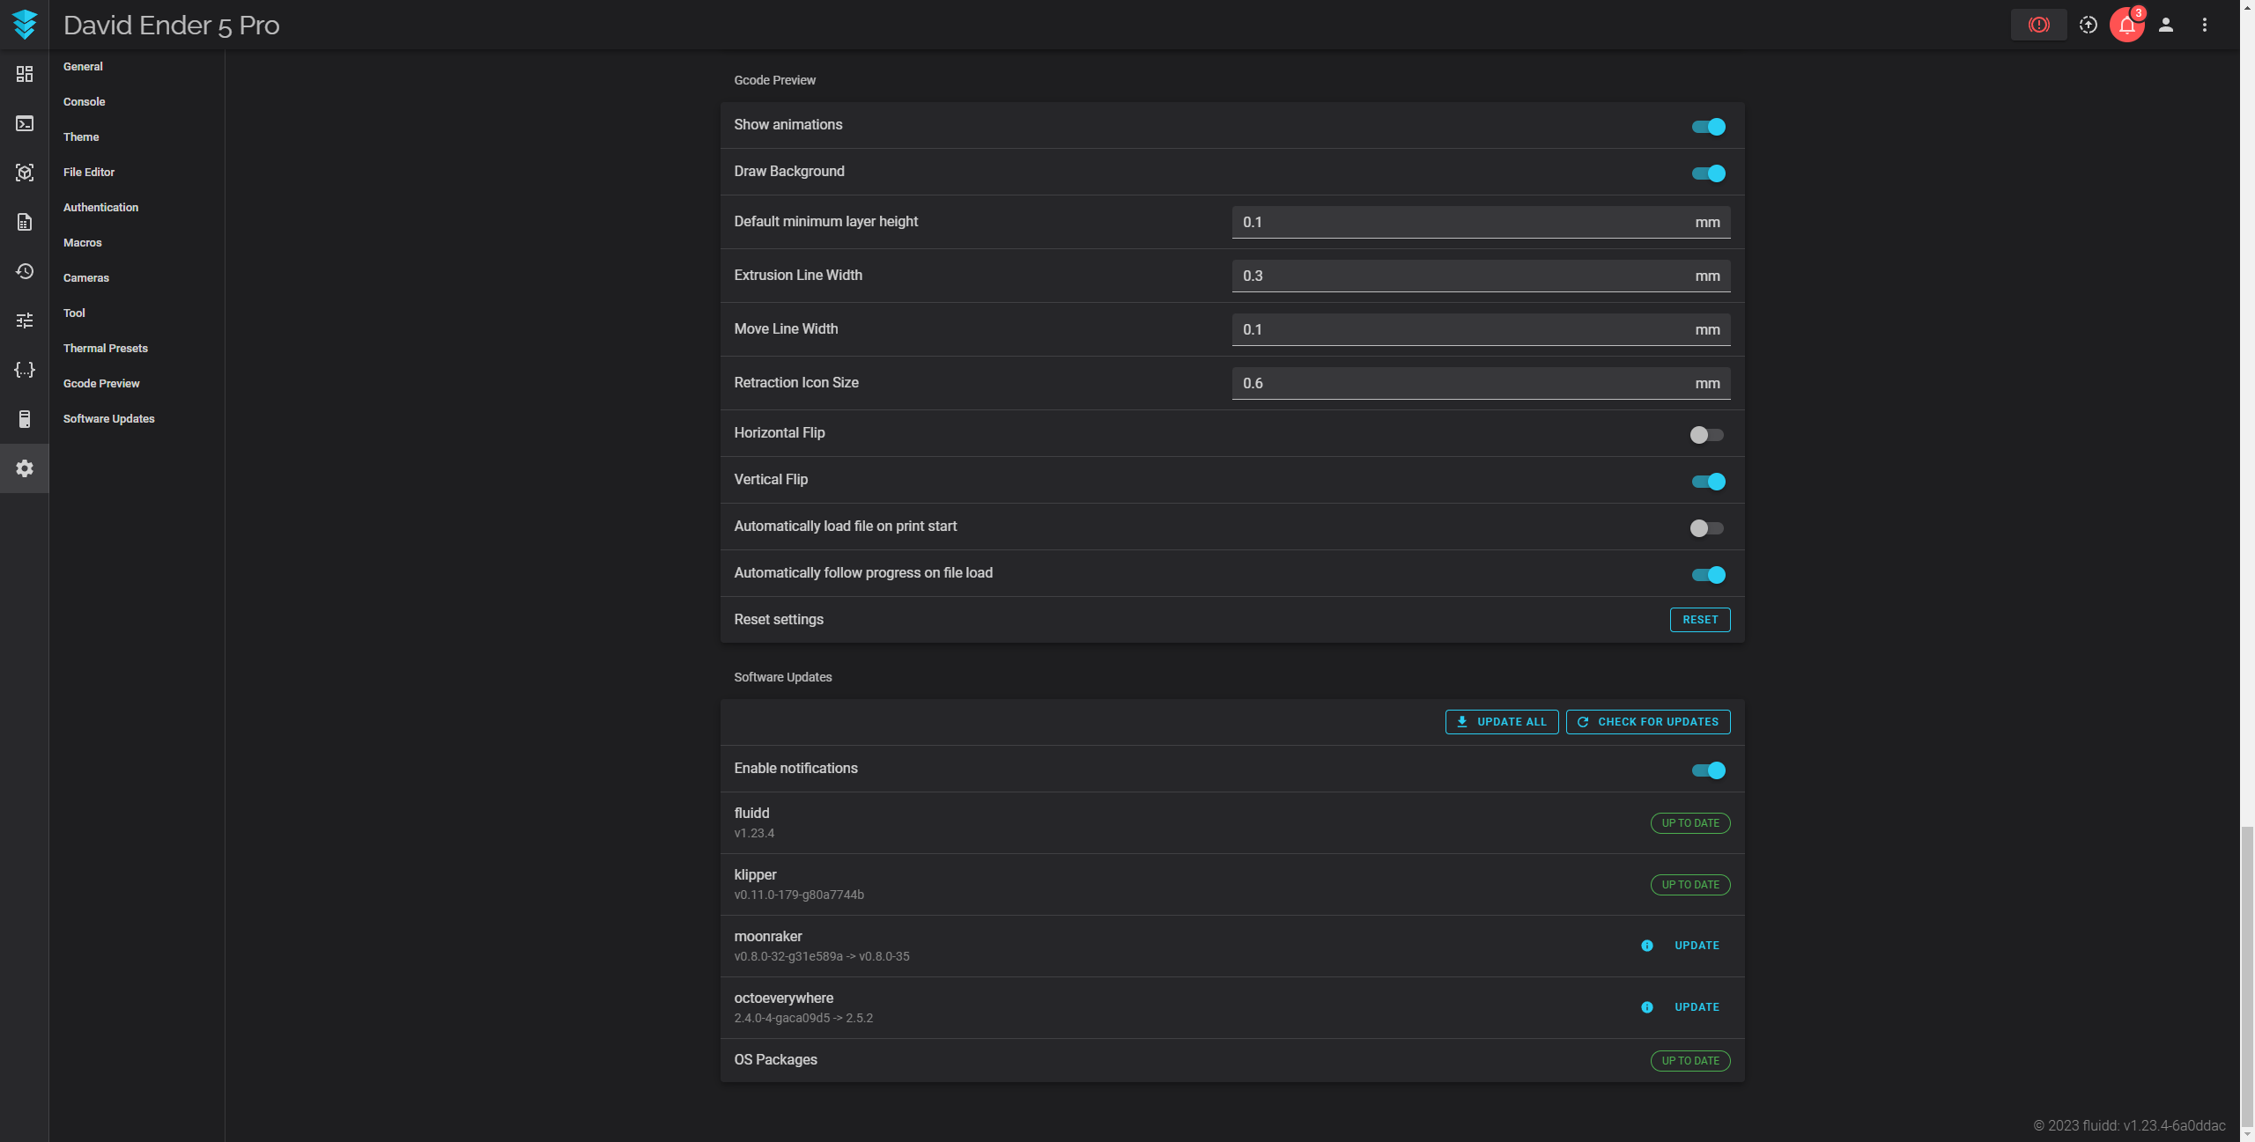Open Macros via the curly braces icon
2255x1142 pixels.
point(24,370)
